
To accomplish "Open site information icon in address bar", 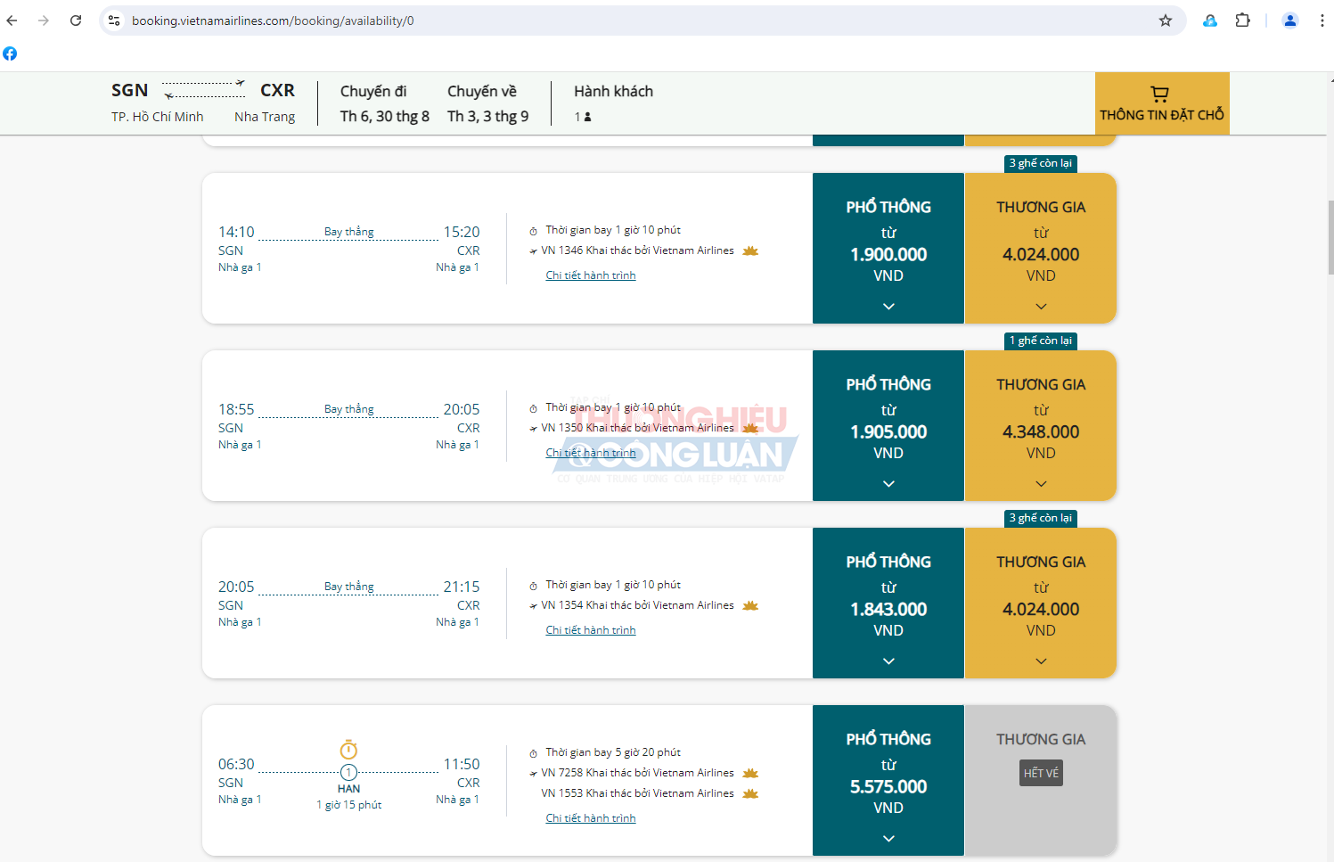I will pos(114,21).
